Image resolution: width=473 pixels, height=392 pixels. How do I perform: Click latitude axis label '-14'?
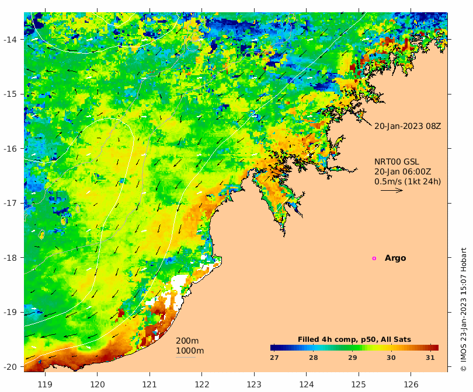[x=10, y=40]
